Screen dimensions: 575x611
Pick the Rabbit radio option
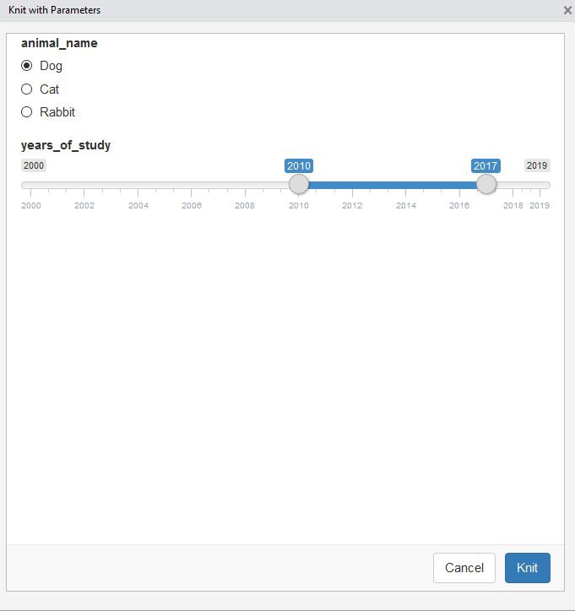[x=26, y=112]
